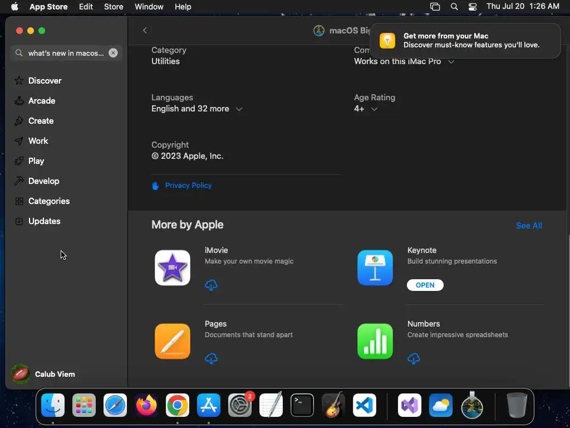Expand Works on this iMac Pro details
Viewport: 570px width, 428px height.
coord(451,61)
